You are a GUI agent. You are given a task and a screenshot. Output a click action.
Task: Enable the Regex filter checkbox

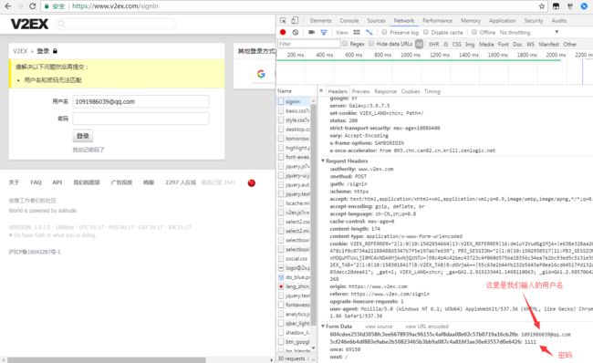[x=345, y=44]
